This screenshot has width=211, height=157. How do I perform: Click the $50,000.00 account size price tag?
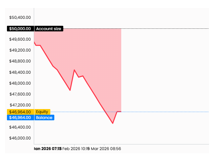(x=20, y=29)
